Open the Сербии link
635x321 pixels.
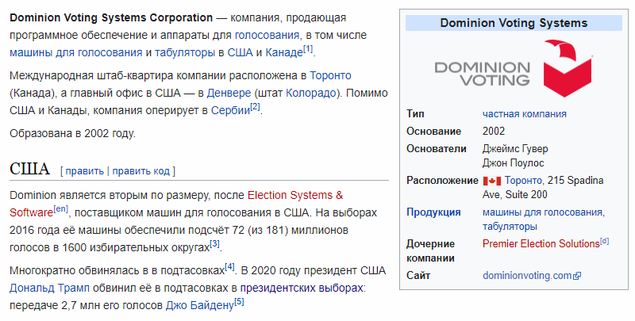(230, 110)
